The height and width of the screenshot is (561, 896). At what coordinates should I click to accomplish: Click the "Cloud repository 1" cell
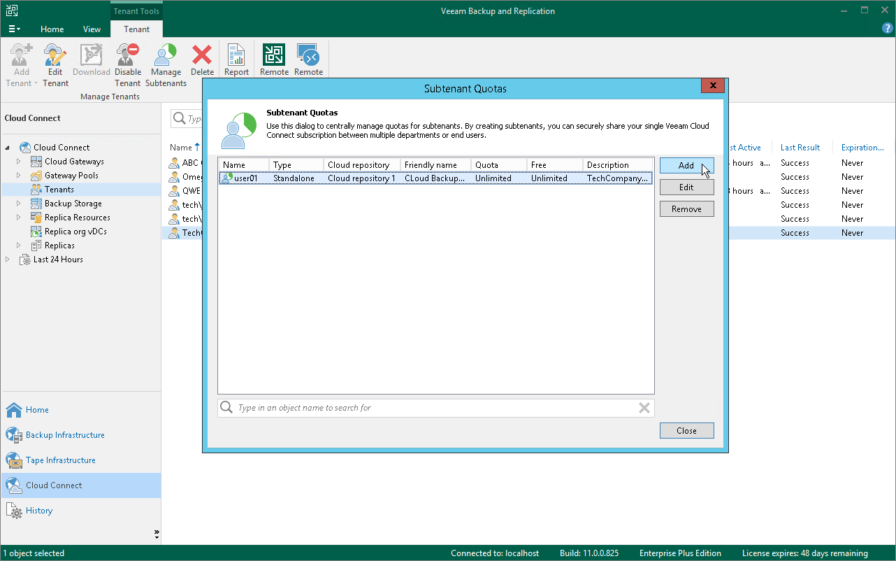[361, 178]
